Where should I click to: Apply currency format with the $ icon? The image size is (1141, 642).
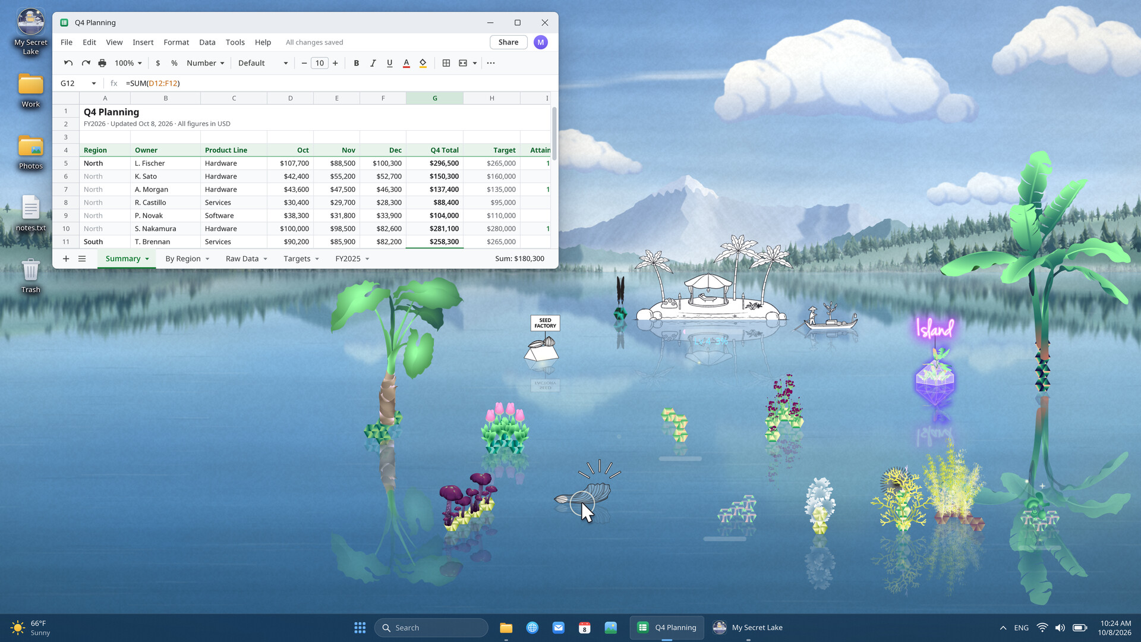(157, 63)
